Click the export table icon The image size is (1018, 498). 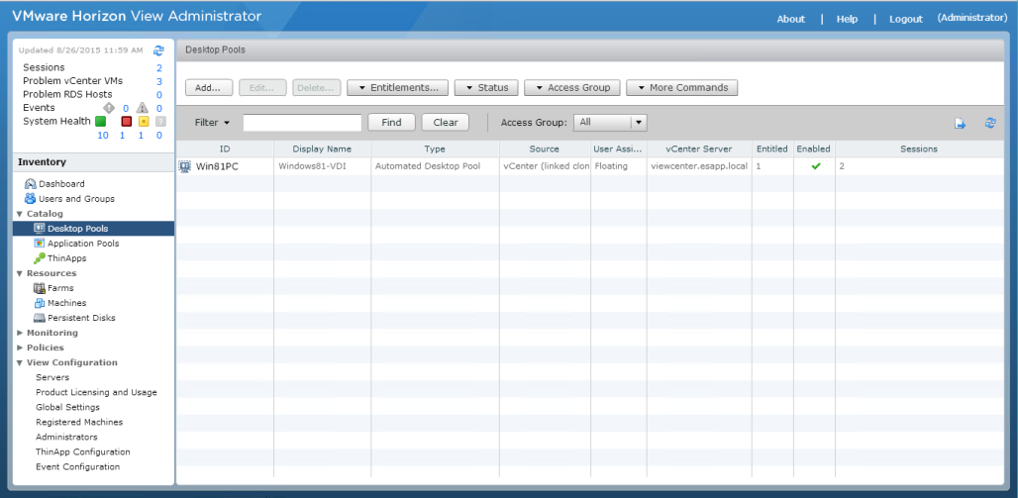point(960,124)
